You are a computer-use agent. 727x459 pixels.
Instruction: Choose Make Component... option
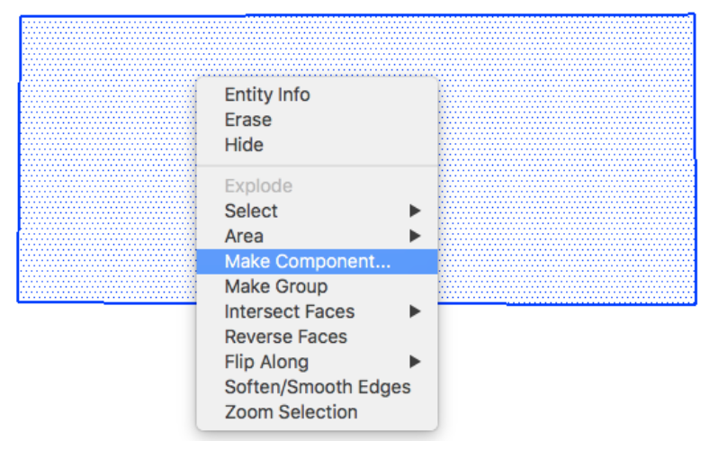(317, 262)
